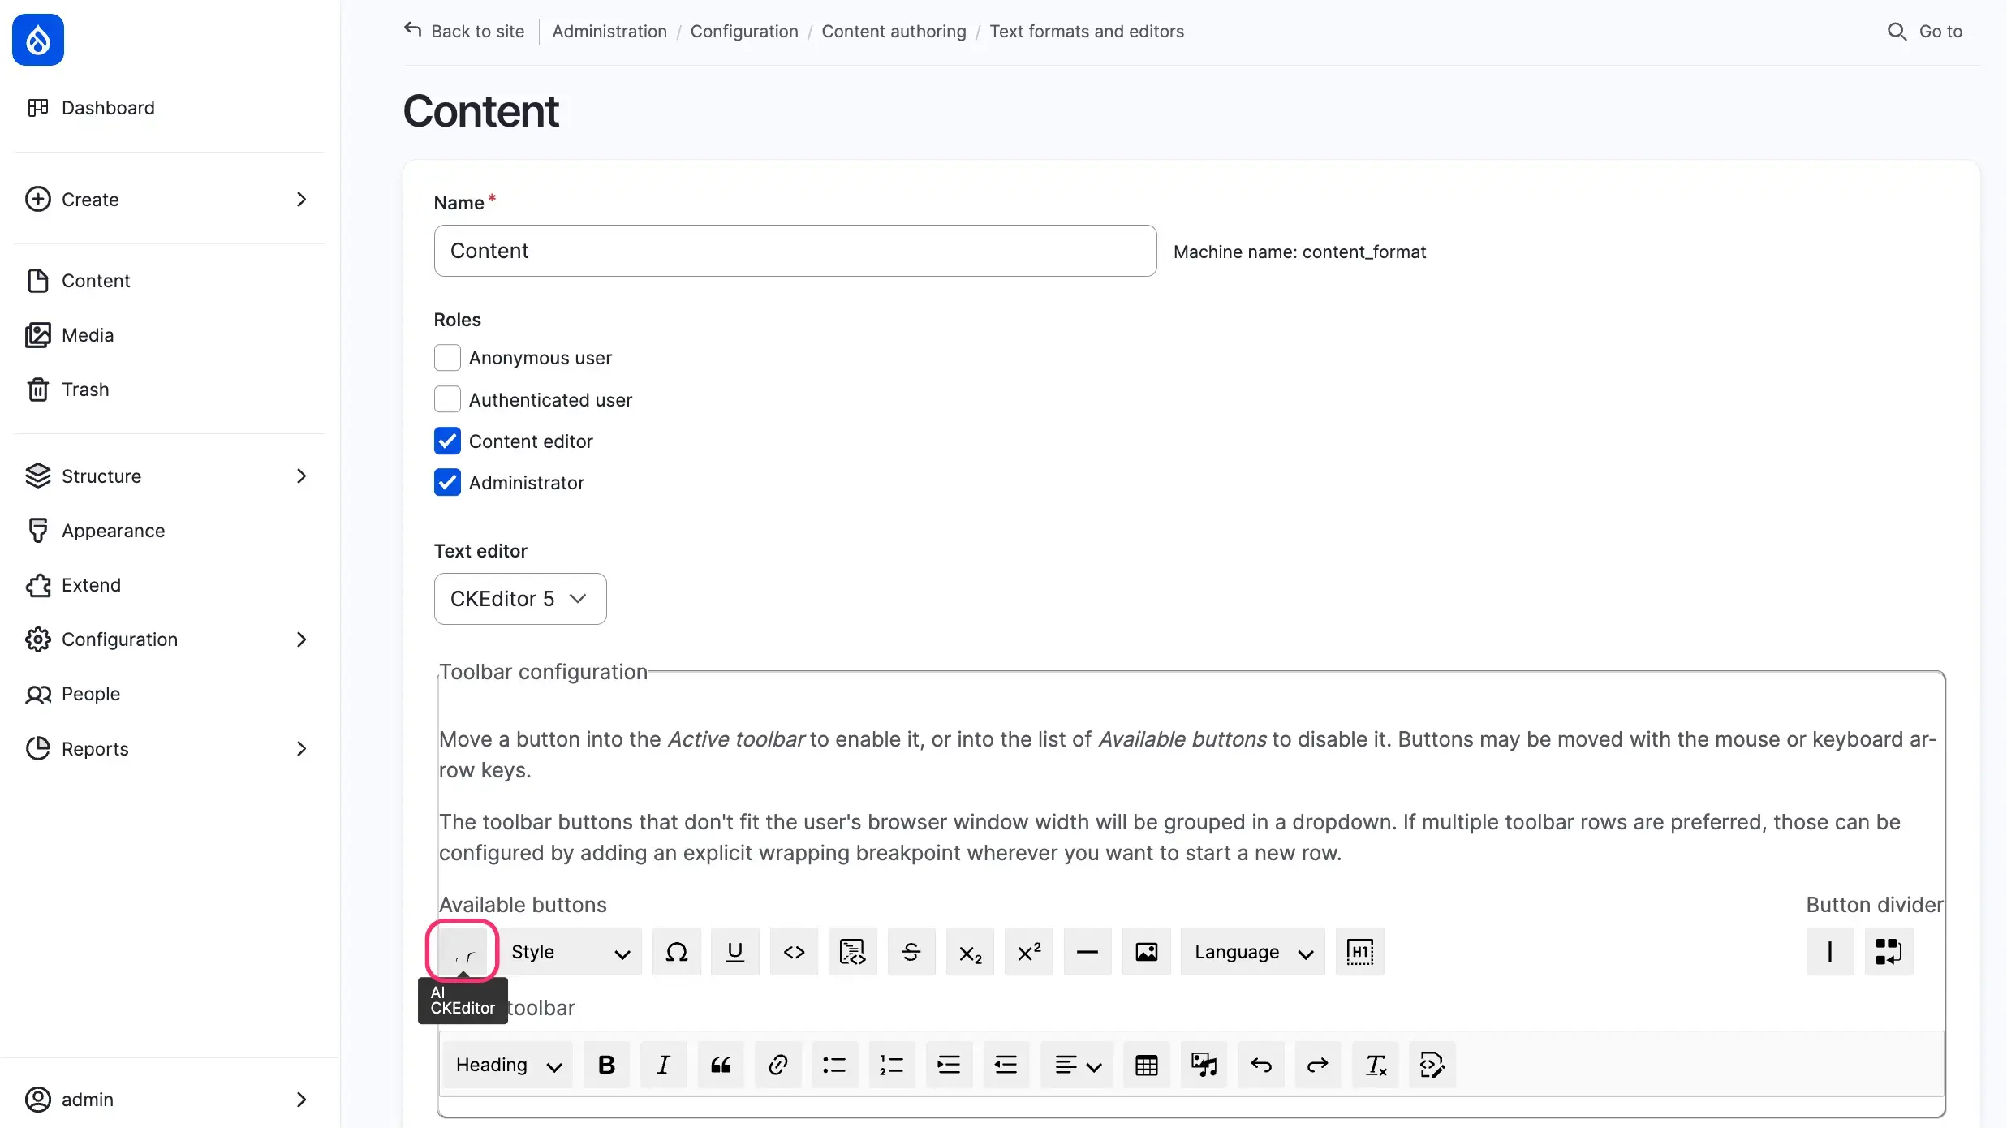Open the Content authoring breadcrumb link

[x=894, y=31]
